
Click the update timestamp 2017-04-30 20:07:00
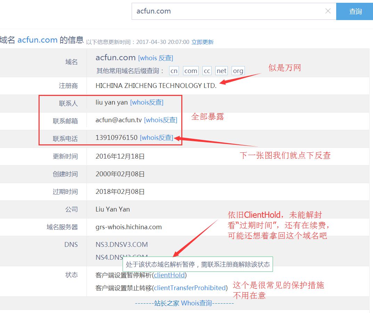click(x=163, y=42)
